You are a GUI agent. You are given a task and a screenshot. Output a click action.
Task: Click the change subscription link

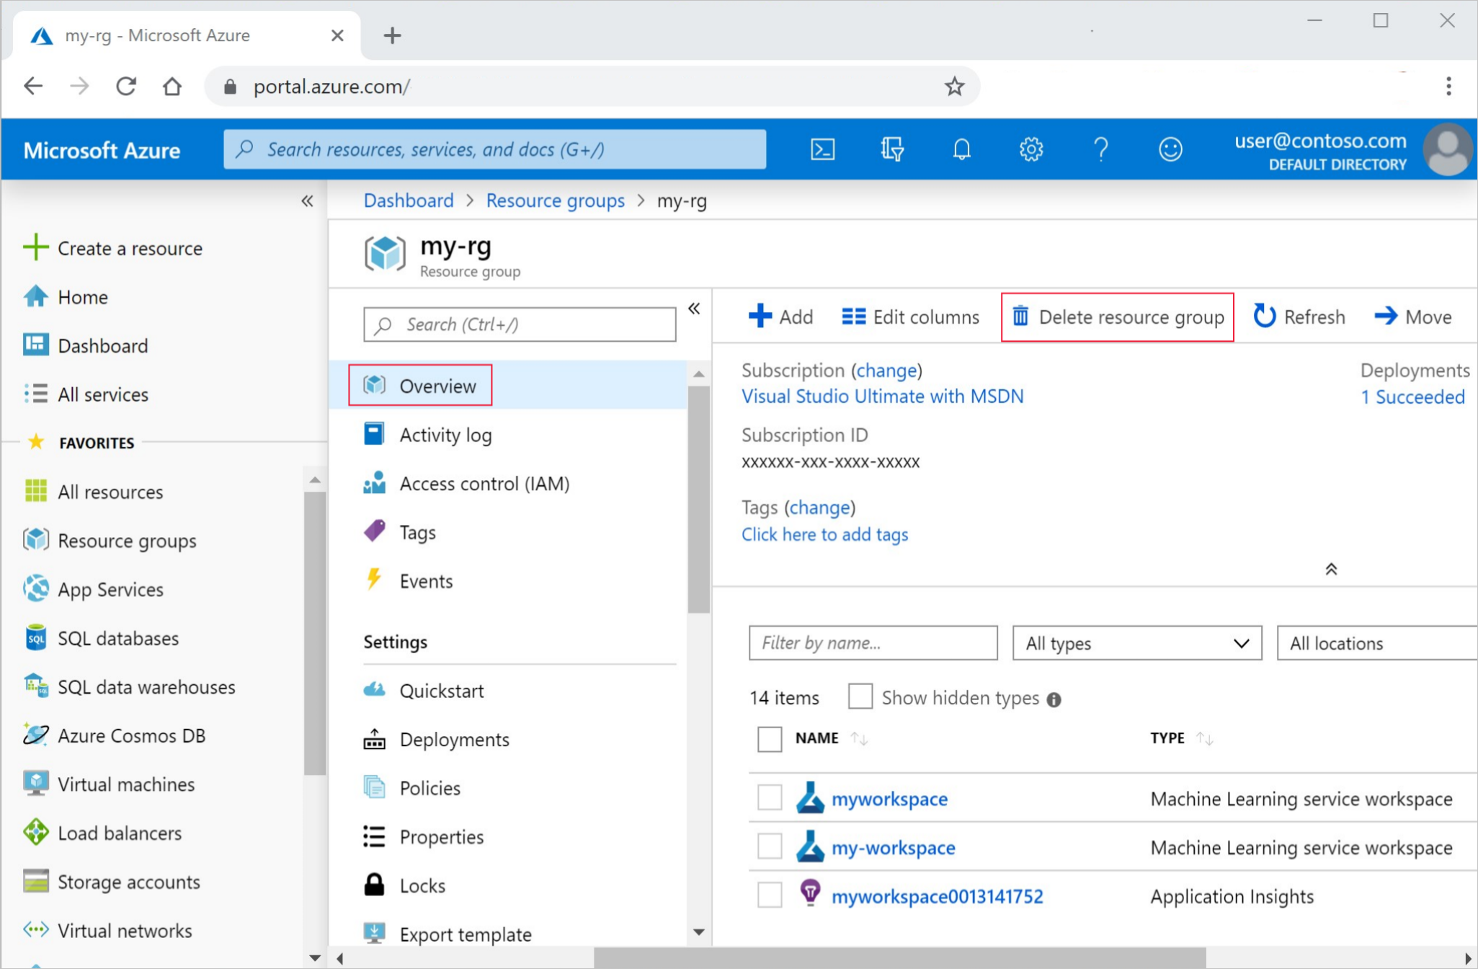(887, 371)
